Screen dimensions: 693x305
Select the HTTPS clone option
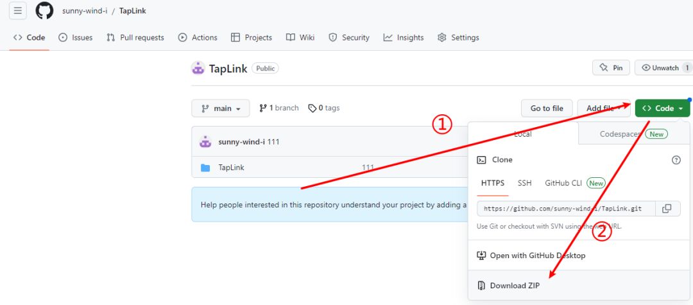click(x=493, y=183)
